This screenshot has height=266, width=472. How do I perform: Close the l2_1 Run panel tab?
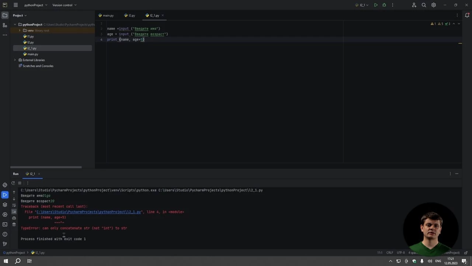tap(39, 174)
